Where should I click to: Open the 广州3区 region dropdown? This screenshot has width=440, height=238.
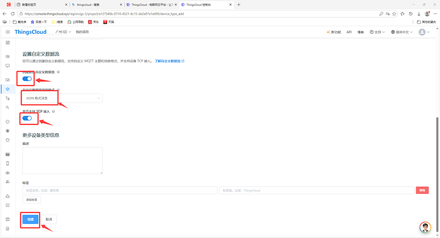(63, 32)
